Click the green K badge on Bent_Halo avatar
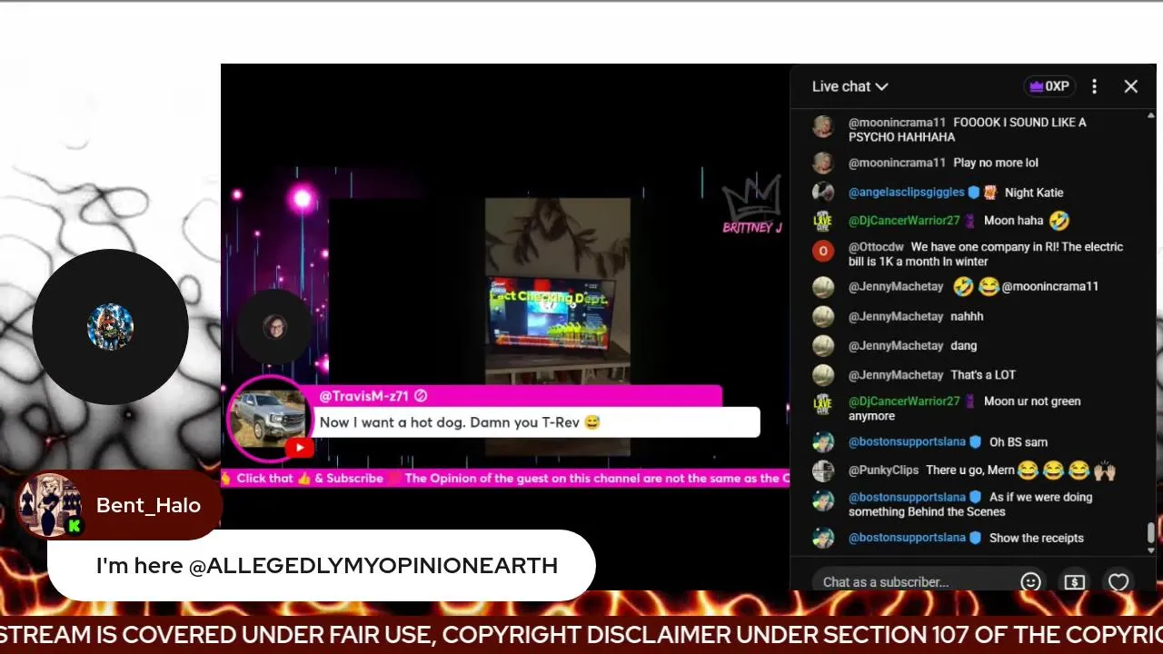 [x=75, y=525]
